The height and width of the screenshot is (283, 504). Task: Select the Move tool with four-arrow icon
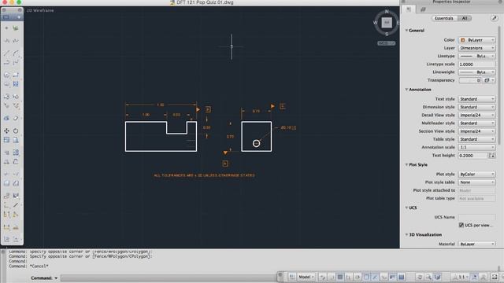(6, 130)
